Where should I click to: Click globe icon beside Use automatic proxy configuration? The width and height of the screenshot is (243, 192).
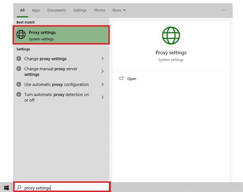[19, 84]
